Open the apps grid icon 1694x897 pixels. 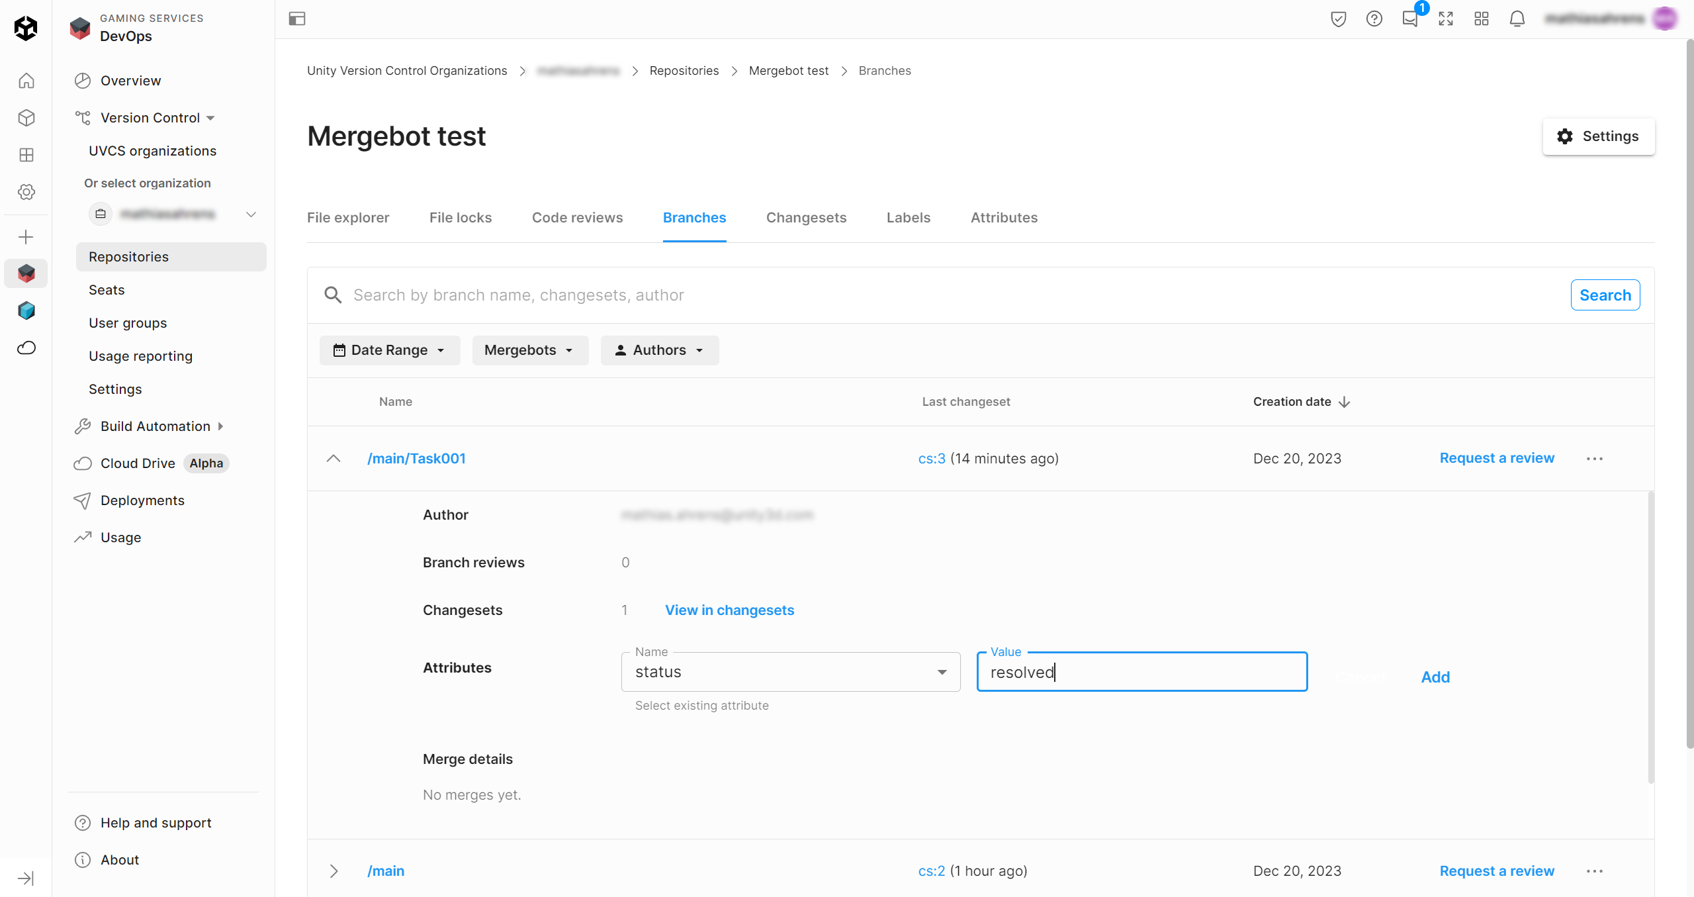(x=1481, y=19)
